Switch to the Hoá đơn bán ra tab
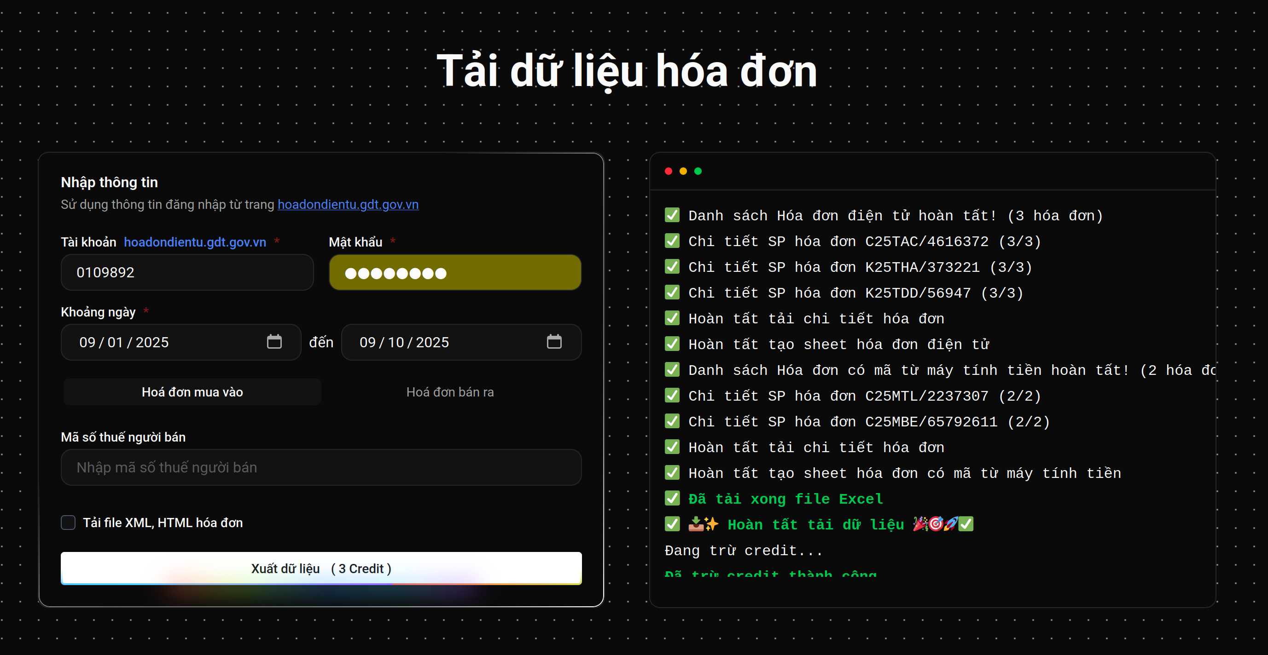This screenshot has width=1268, height=655. (x=450, y=392)
